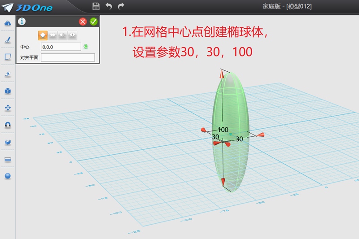359x239 pixels.
Task: Select the Measure Distance ruler tool
Action: [x=8, y=159]
